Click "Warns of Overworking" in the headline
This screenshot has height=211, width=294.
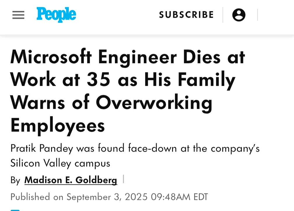[111, 103]
